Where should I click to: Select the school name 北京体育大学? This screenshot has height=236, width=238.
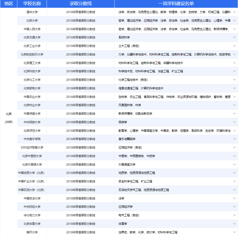[x=32, y=224]
